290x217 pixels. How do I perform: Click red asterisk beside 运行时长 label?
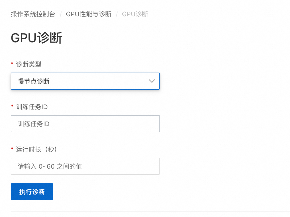[12, 149]
